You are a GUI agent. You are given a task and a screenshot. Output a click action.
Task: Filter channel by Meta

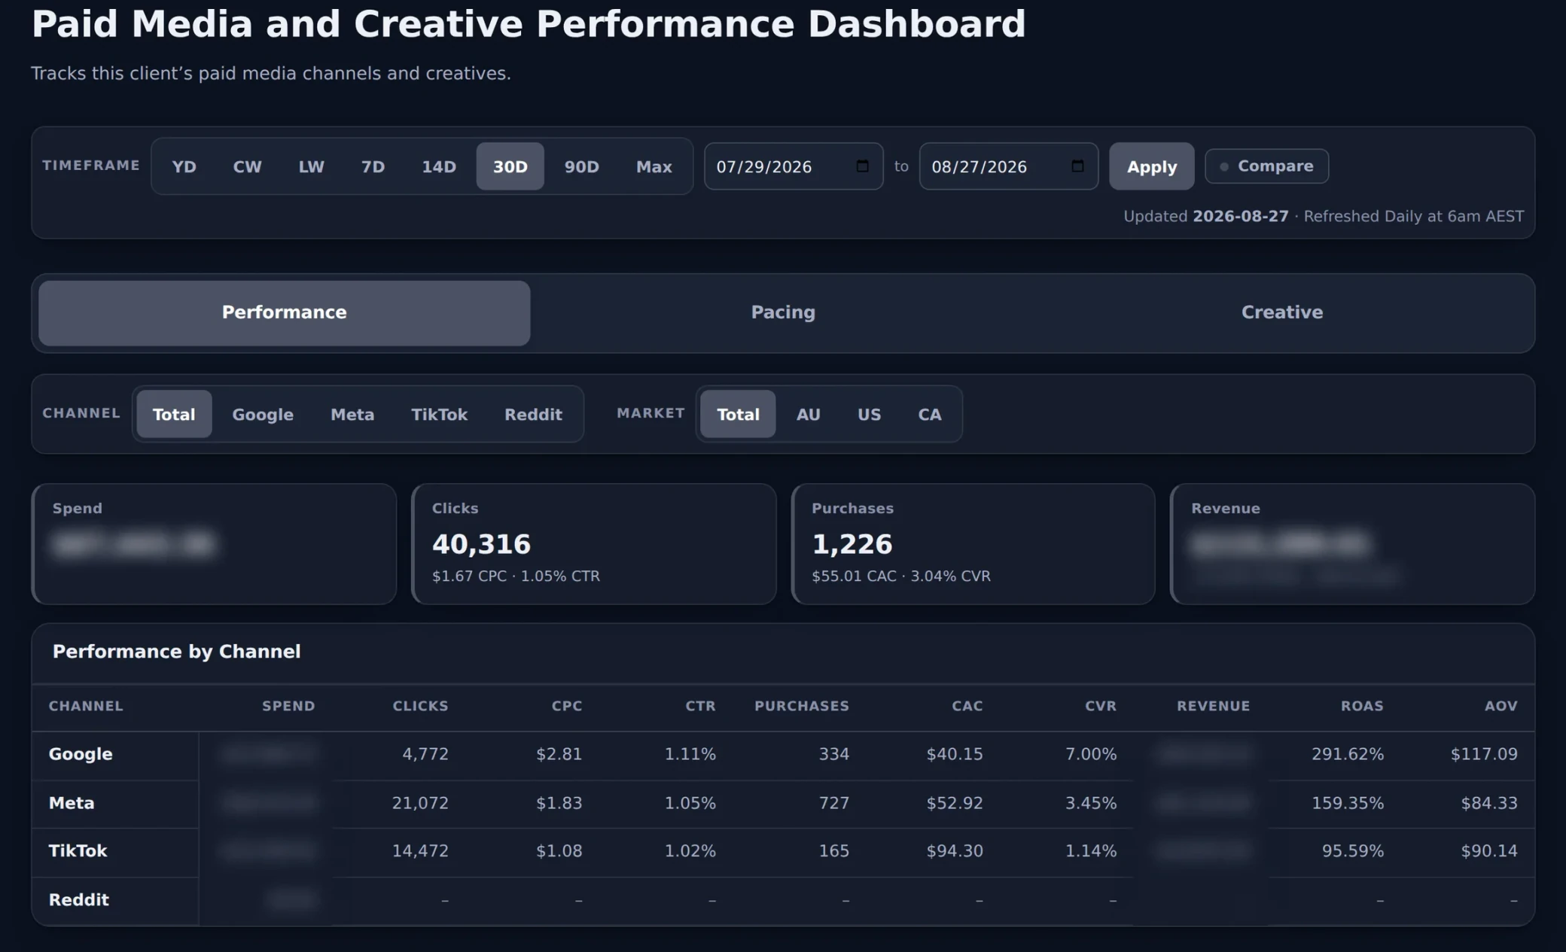[x=352, y=414]
